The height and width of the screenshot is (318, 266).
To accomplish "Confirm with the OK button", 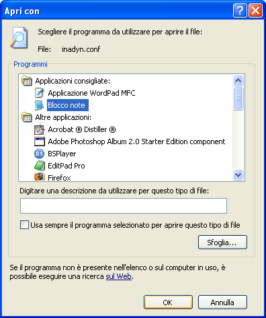I will click(x=168, y=303).
